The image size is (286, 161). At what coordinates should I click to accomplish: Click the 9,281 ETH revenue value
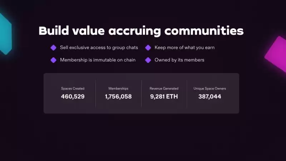click(164, 96)
